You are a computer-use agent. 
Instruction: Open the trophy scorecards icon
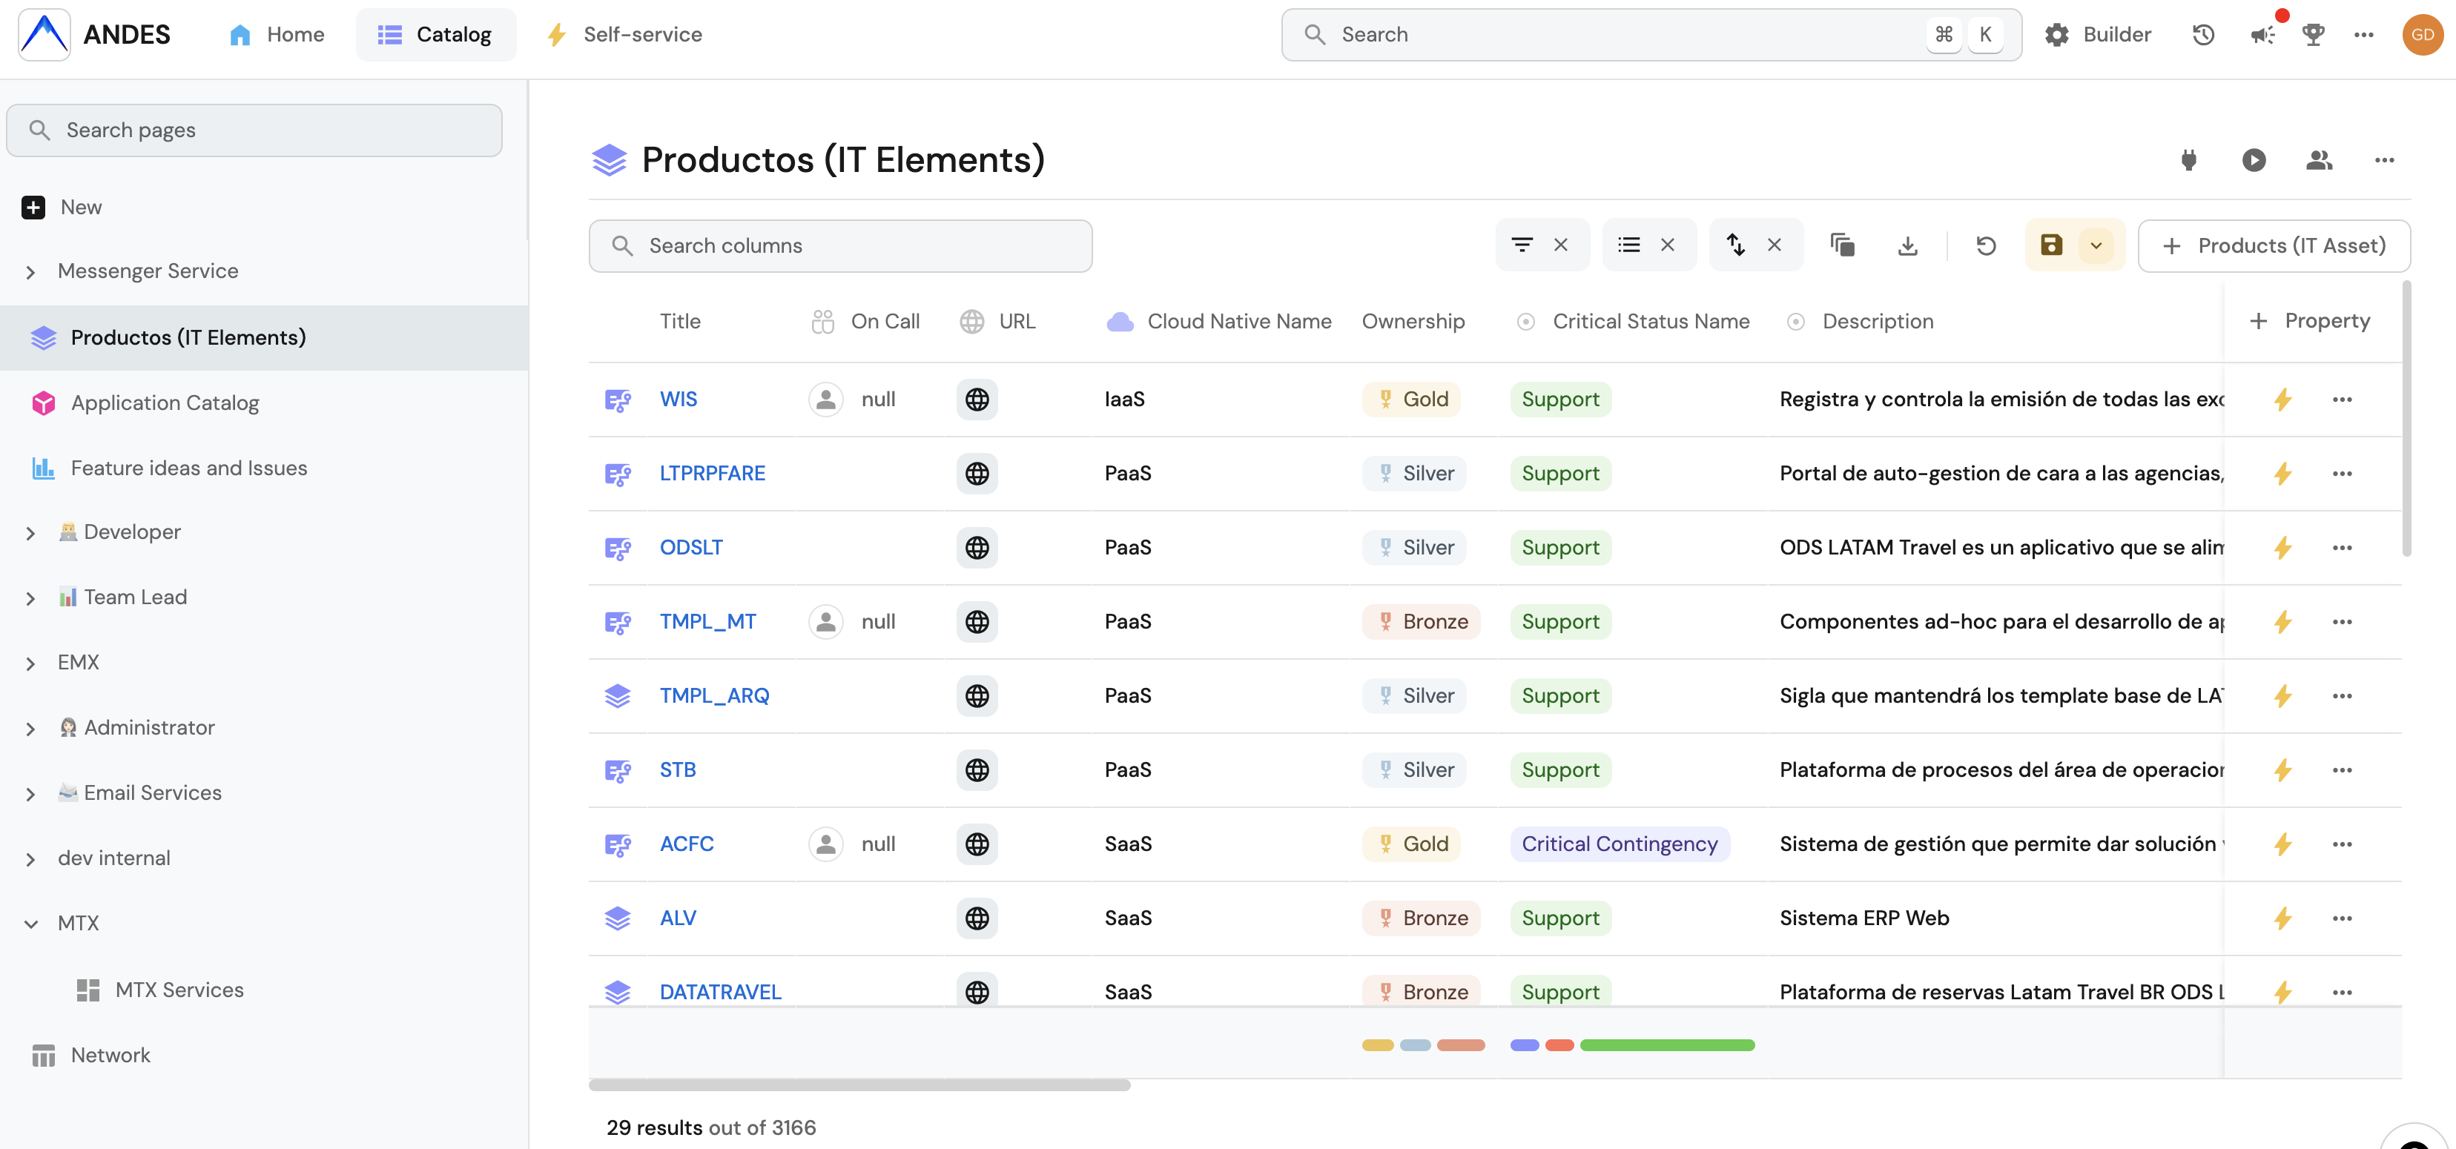click(x=2313, y=36)
